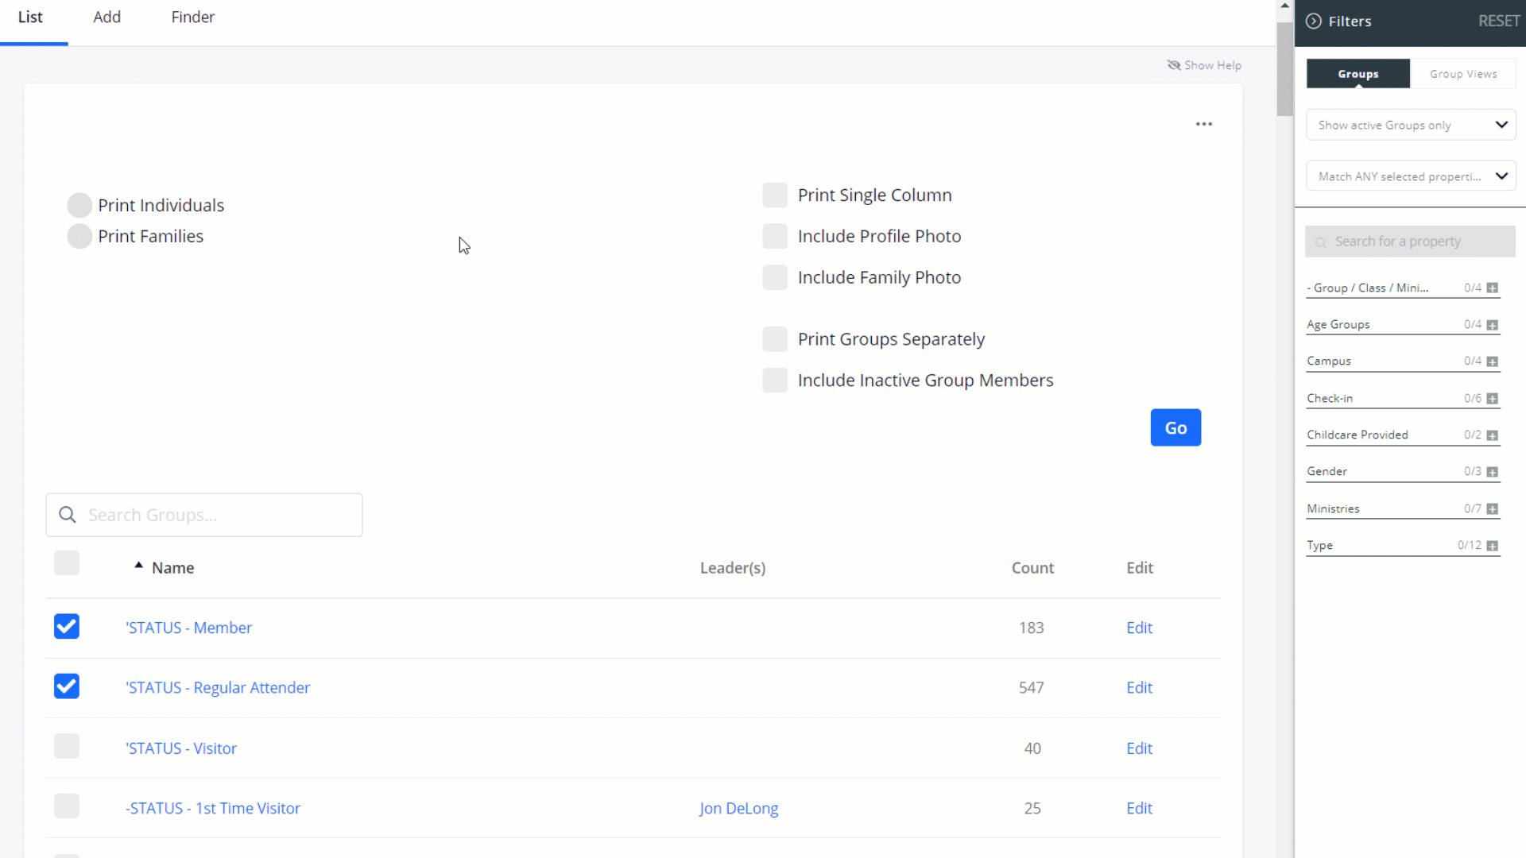
Task: Select the STATUS Regular Attender group checkbox
Action: coord(66,687)
